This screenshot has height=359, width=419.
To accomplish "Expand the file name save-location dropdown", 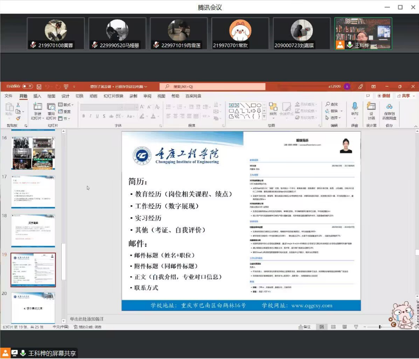I will pyautogui.click(x=146, y=86).
